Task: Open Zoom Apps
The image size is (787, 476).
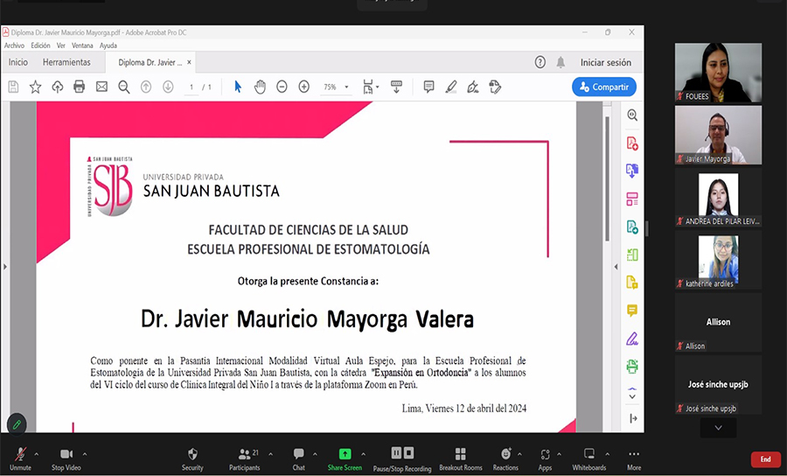Action: pyautogui.click(x=545, y=458)
